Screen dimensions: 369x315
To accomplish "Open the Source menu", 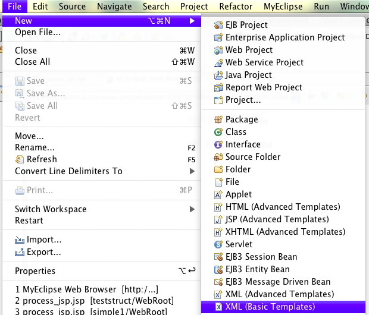I will pyautogui.click(x=72, y=7).
